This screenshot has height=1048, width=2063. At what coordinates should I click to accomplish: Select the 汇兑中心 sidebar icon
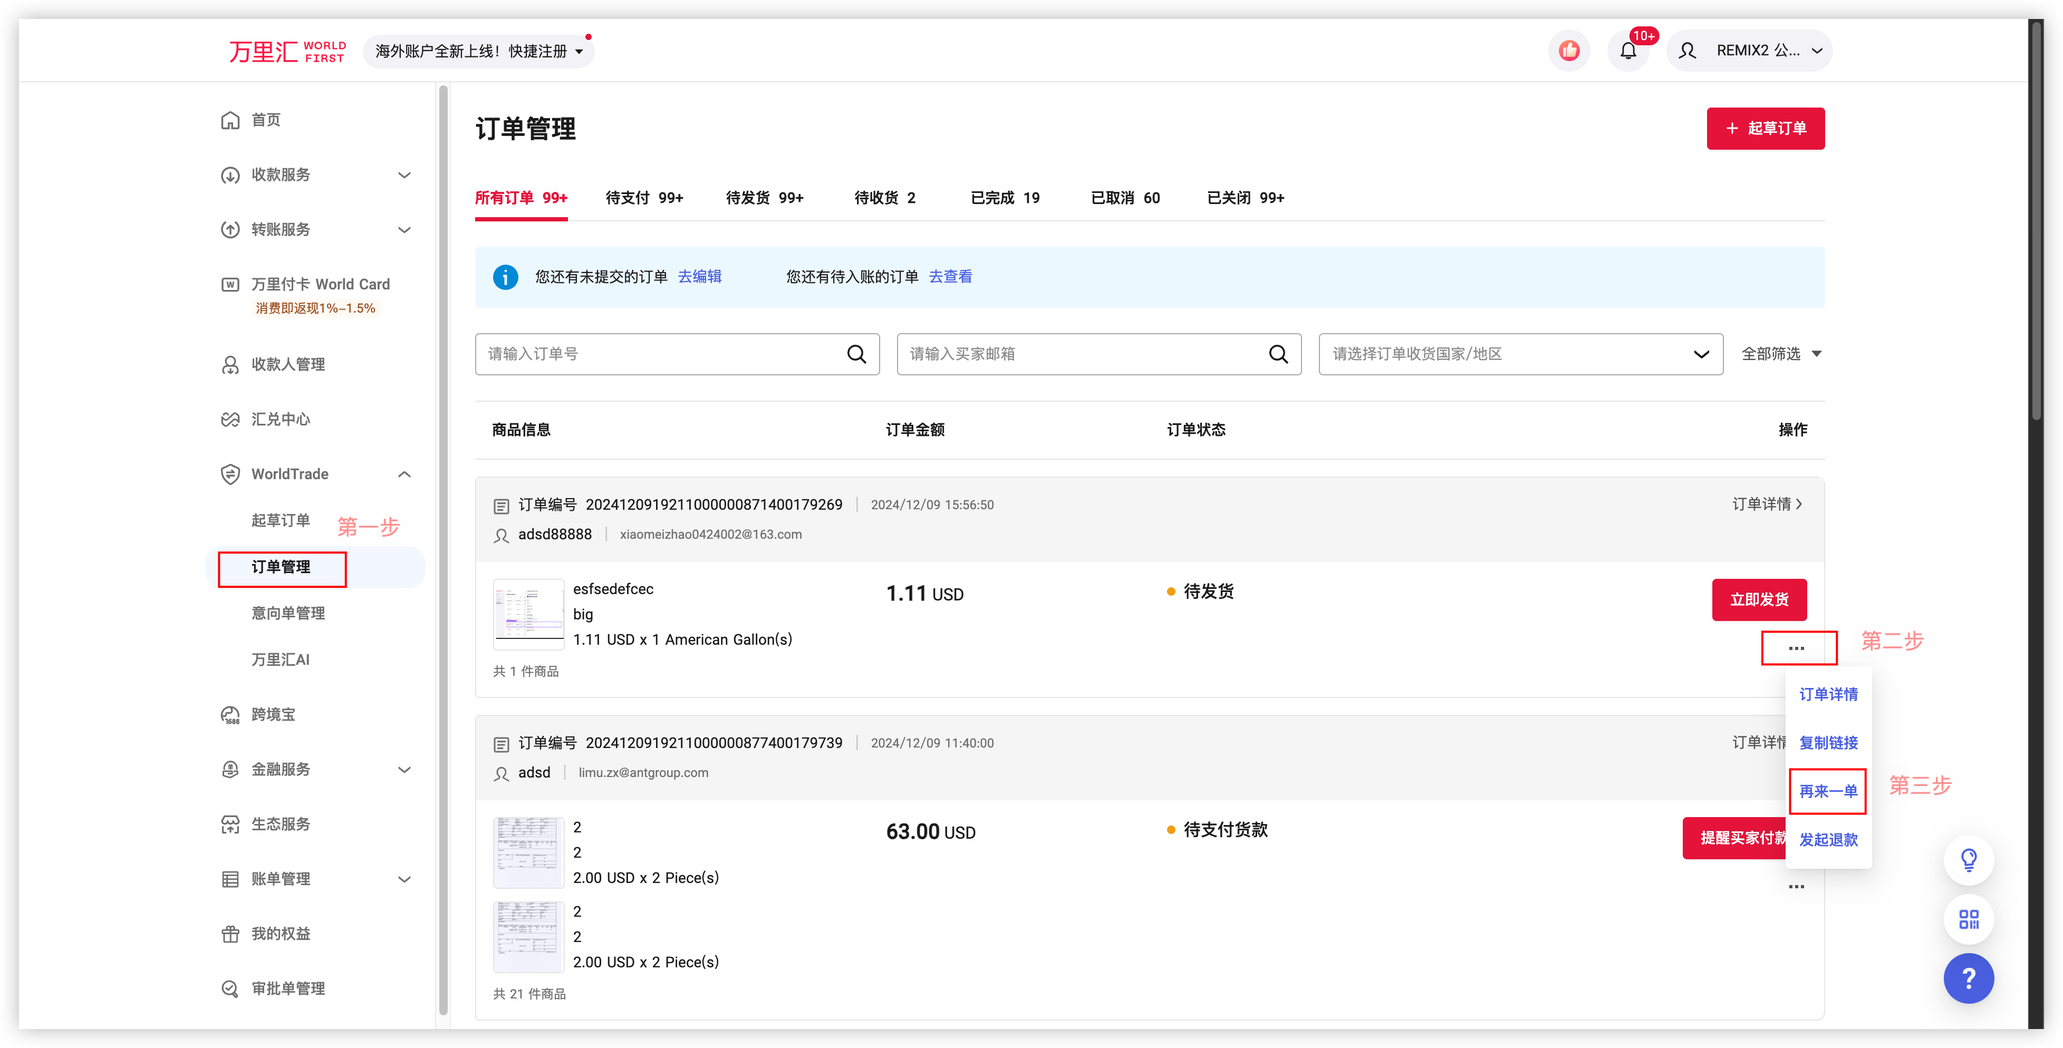tap(230, 419)
